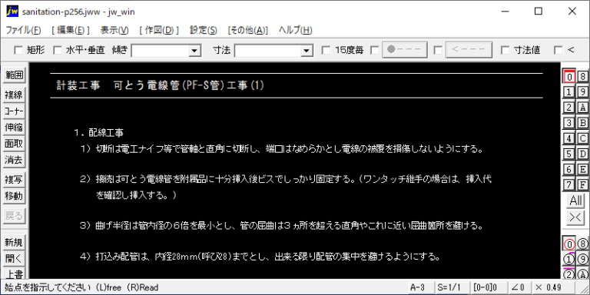Screen dimensions: 590x295
Task: Select layer D square button
Action: 583,154
